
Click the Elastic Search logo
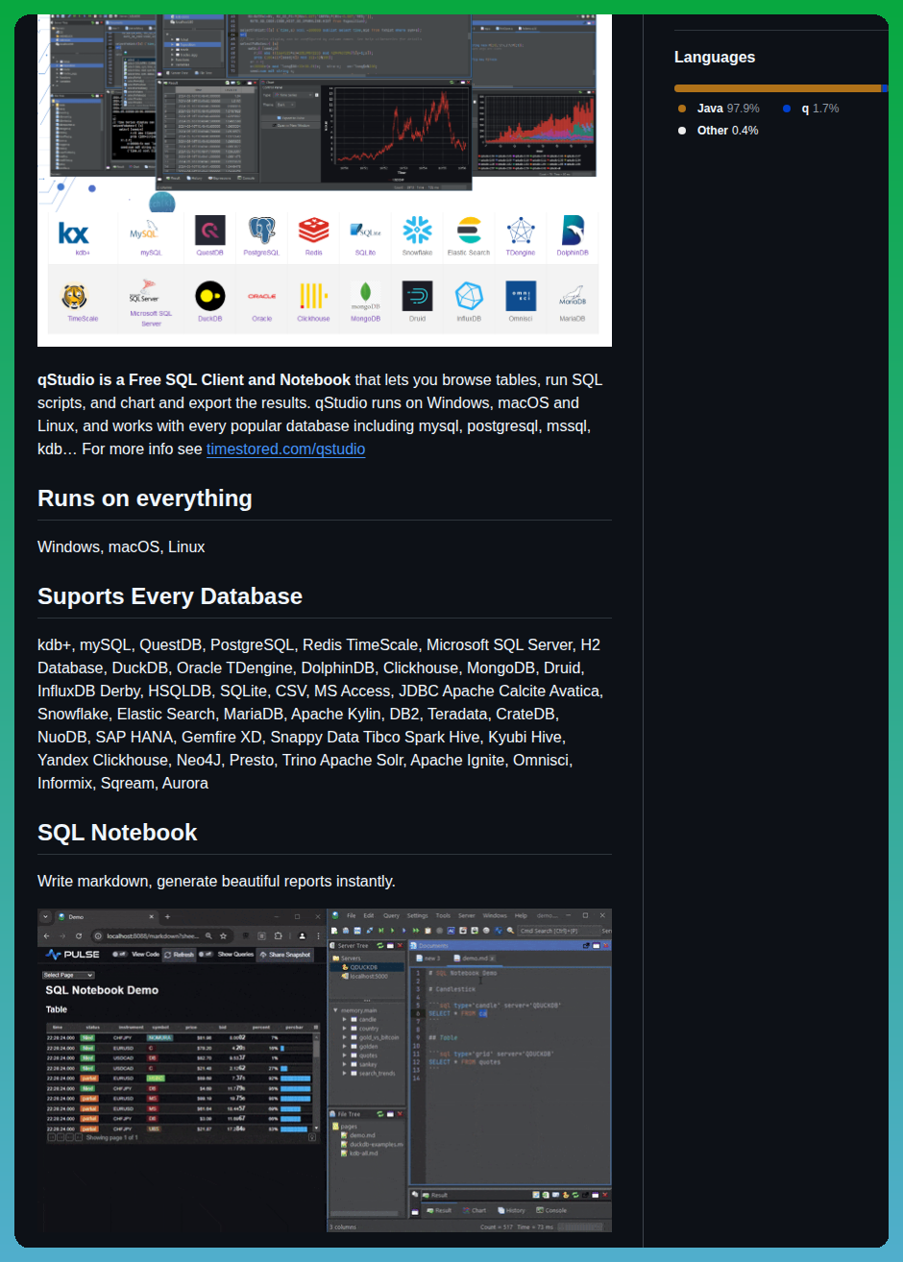[469, 231]
